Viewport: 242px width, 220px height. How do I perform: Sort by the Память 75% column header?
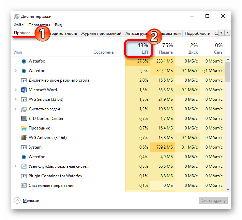tap(163, 49)
